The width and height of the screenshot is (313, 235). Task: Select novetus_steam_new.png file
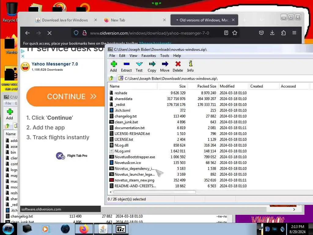pos(178,180)
